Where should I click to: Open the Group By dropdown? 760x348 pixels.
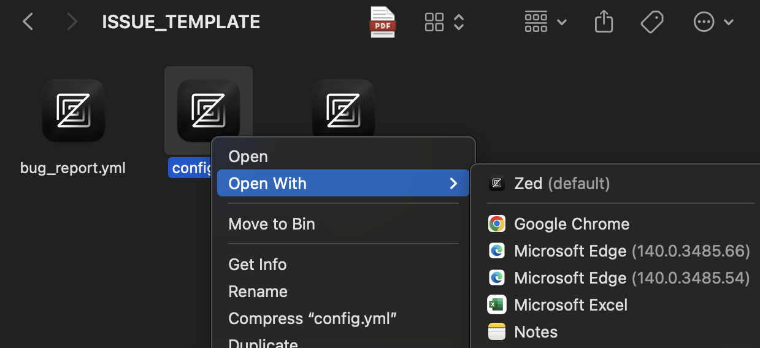pos(545,22)
